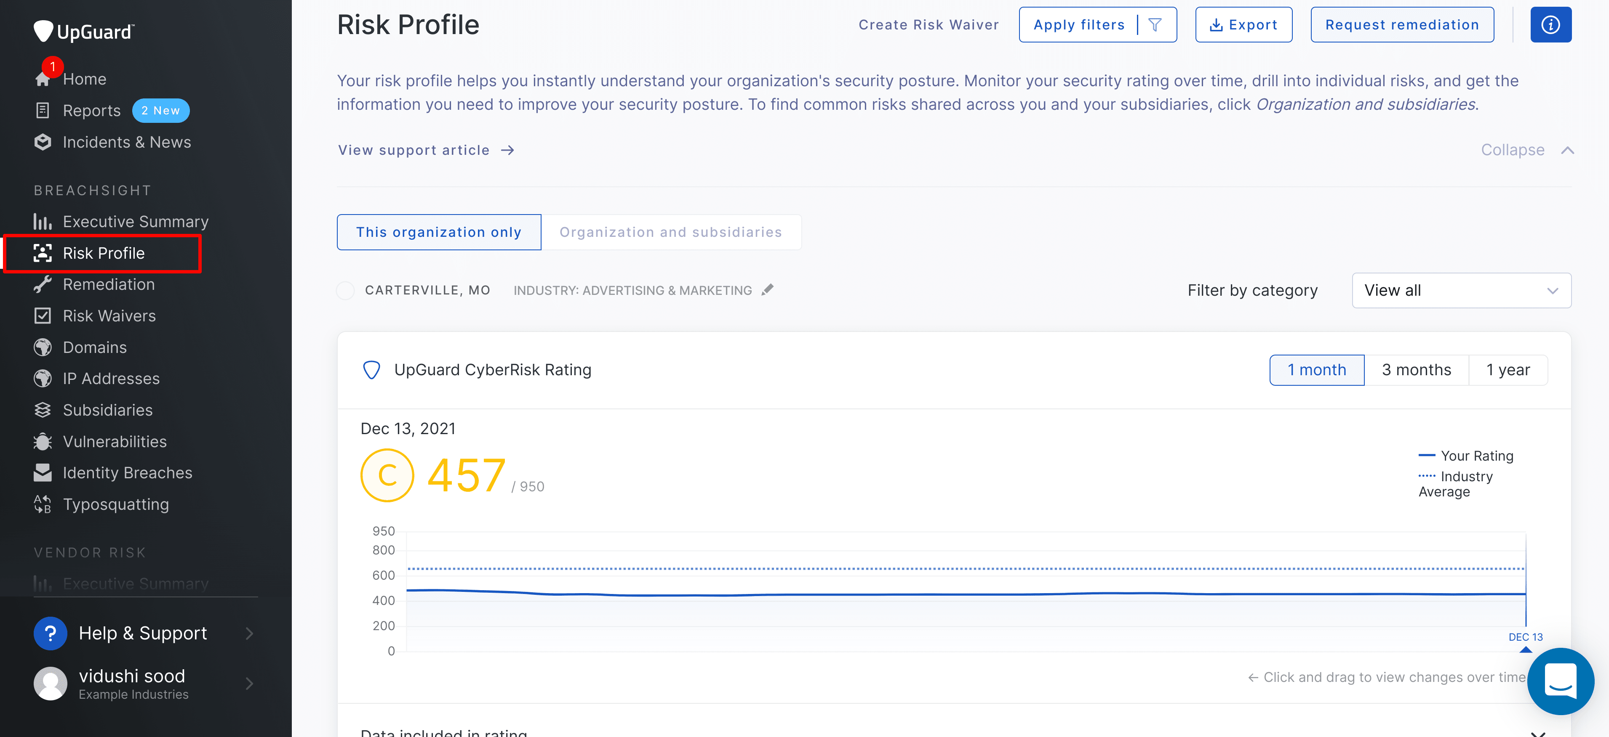Select the This organization only tab
The height and width of the screenshot is (737, 1609).
pyautogui.click(x=438, y=231)
